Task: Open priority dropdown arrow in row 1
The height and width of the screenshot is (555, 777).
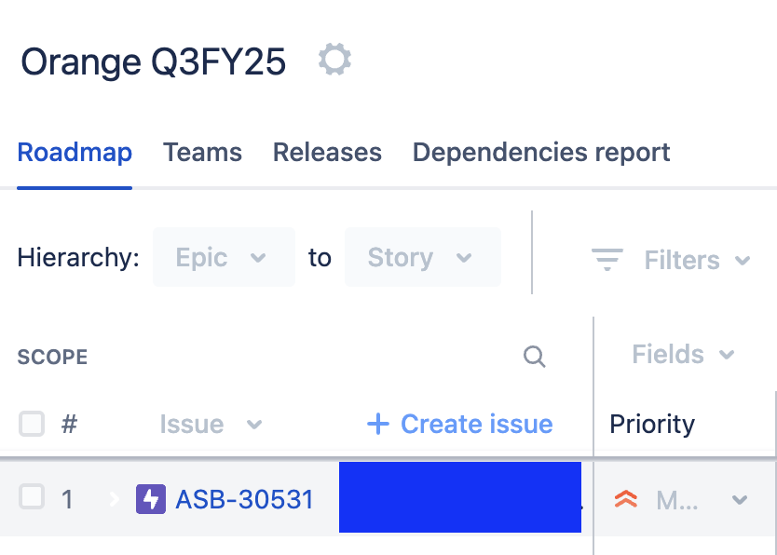Action: pos(740,500)
